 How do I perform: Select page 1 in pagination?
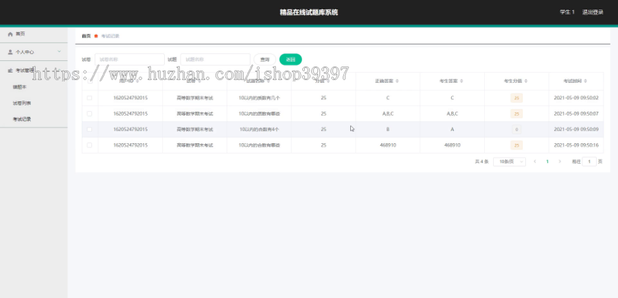click(x=547, y=162)
